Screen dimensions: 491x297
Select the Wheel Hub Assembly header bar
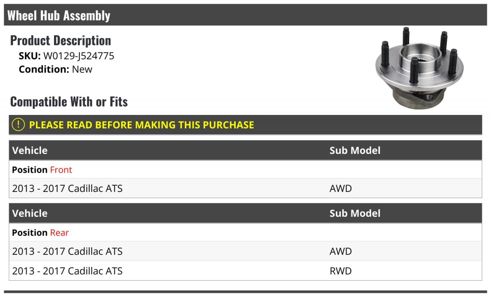245,15
